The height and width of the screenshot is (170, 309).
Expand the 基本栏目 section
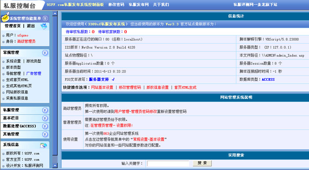pos(45,118)
